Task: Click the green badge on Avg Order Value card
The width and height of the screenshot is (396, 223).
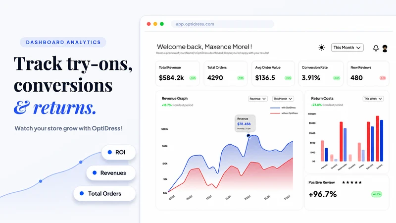Action: click(x=288, y=78)
